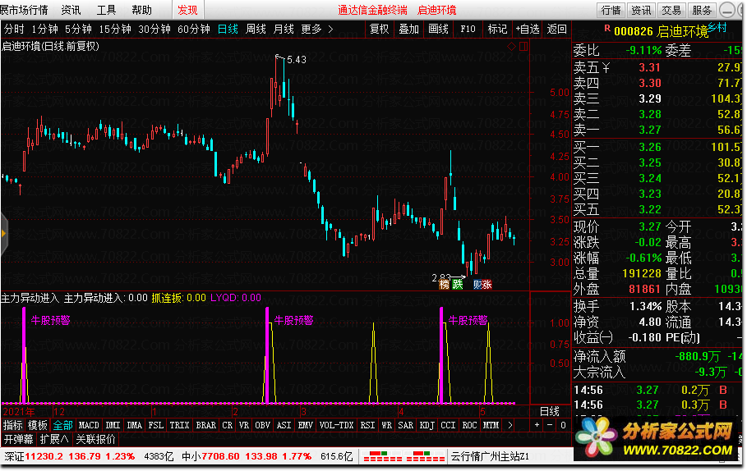Click the 000826 启迪环境 stock title
The height and width of the screenshot is (471, 747).
[662, 31]
